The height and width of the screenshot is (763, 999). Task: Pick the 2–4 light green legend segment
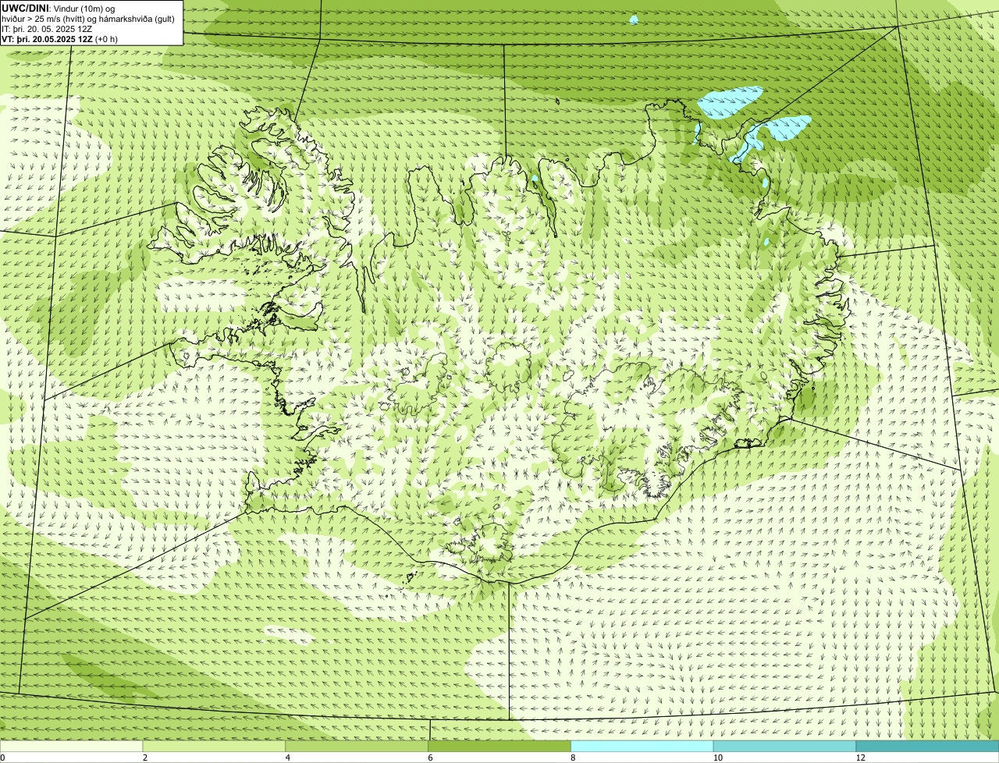click(215, 747)
